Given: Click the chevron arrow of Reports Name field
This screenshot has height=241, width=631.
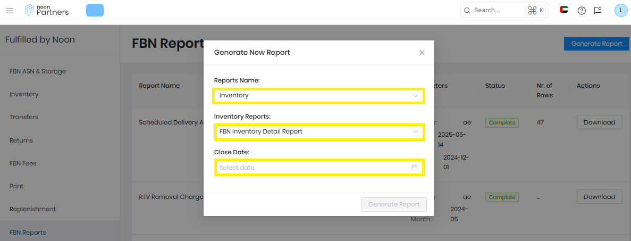Looking at the screenshot, I should (416, 96).
